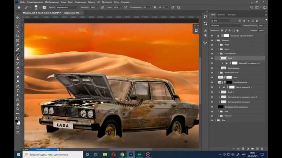Delete the layer with the trash icon
The image size is (282, 158).
[x=262, y=149]
